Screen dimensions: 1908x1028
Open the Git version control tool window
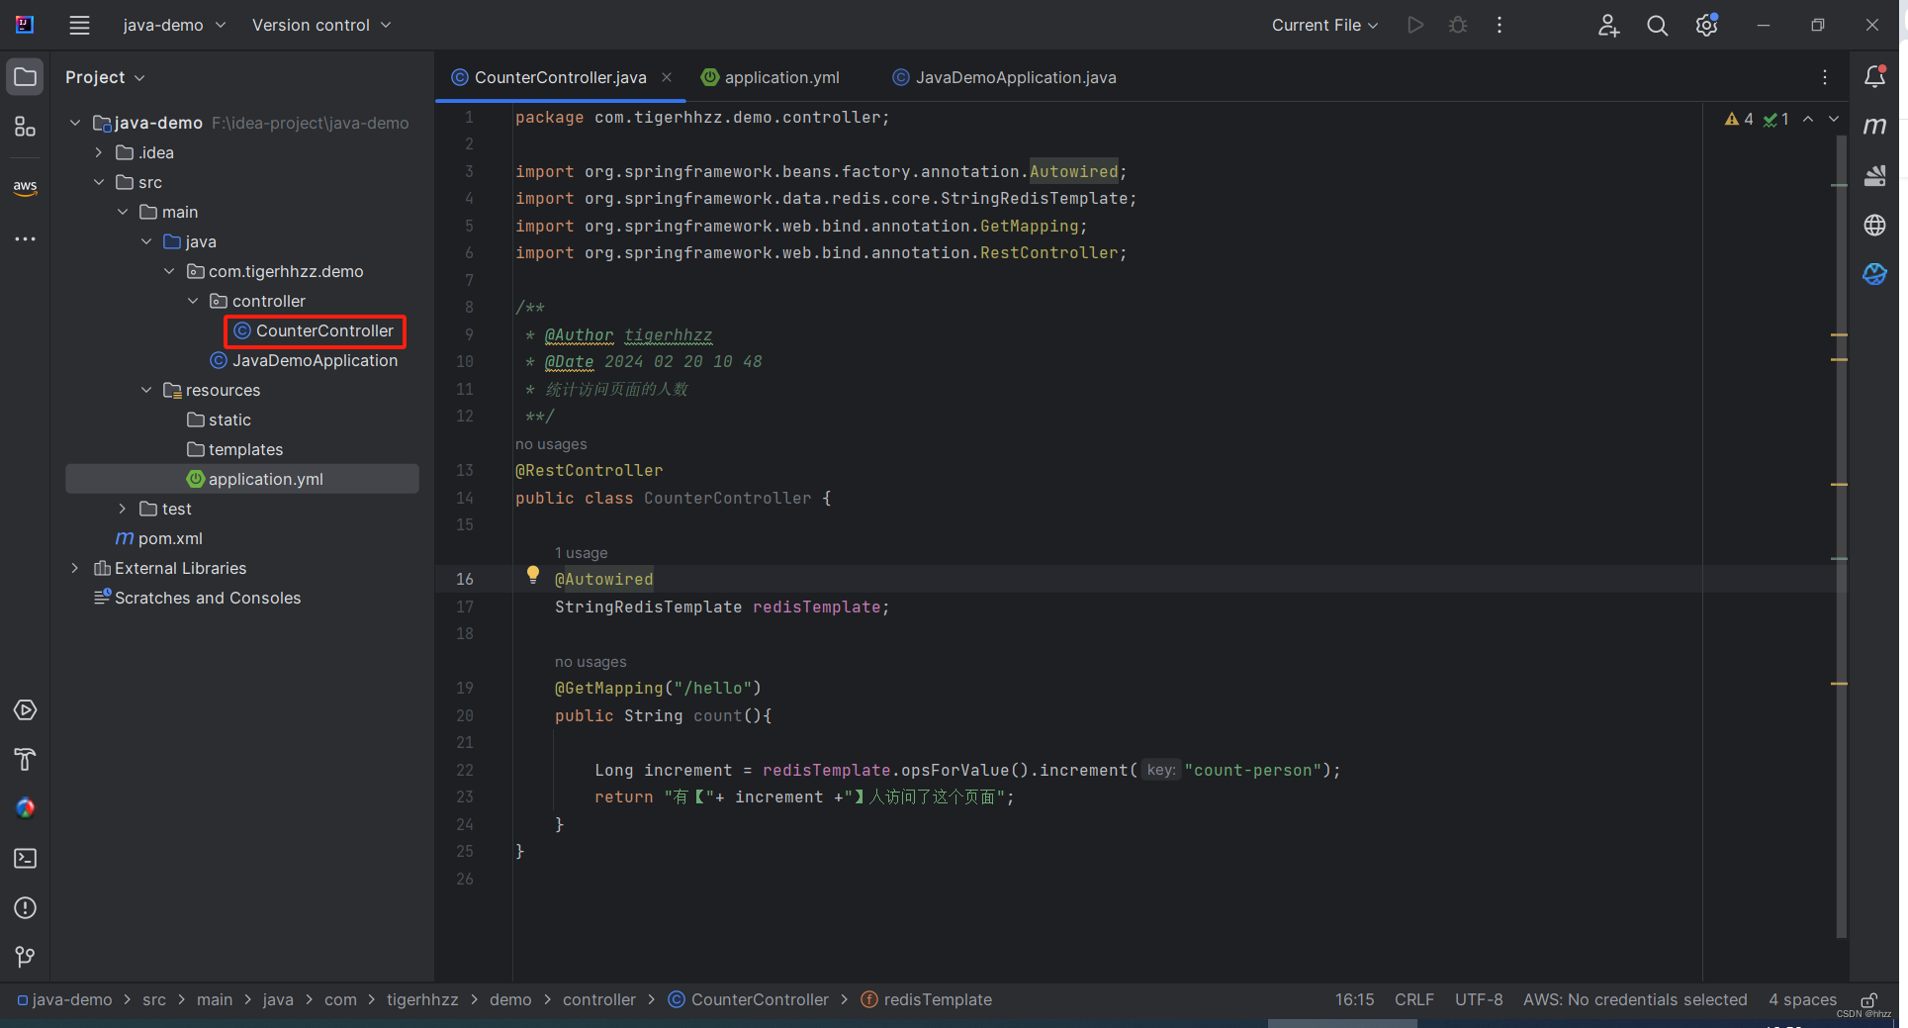pos(25,957)
